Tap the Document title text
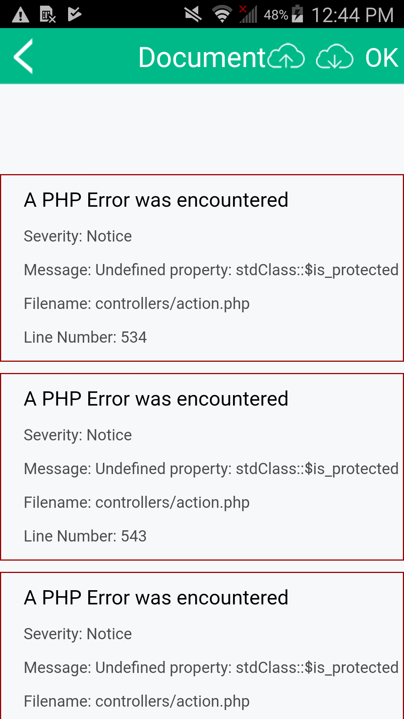The width and height of the screenshot is (404, 719). pyautogui.click(x=202, y=57)
